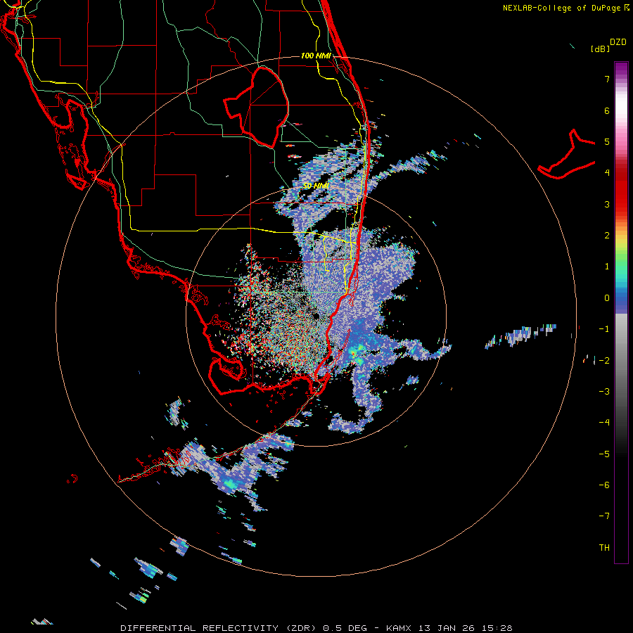Click the red island outline east of Florida
The width and height of the screenshot is (633, 633).
[x=566, y=155]
